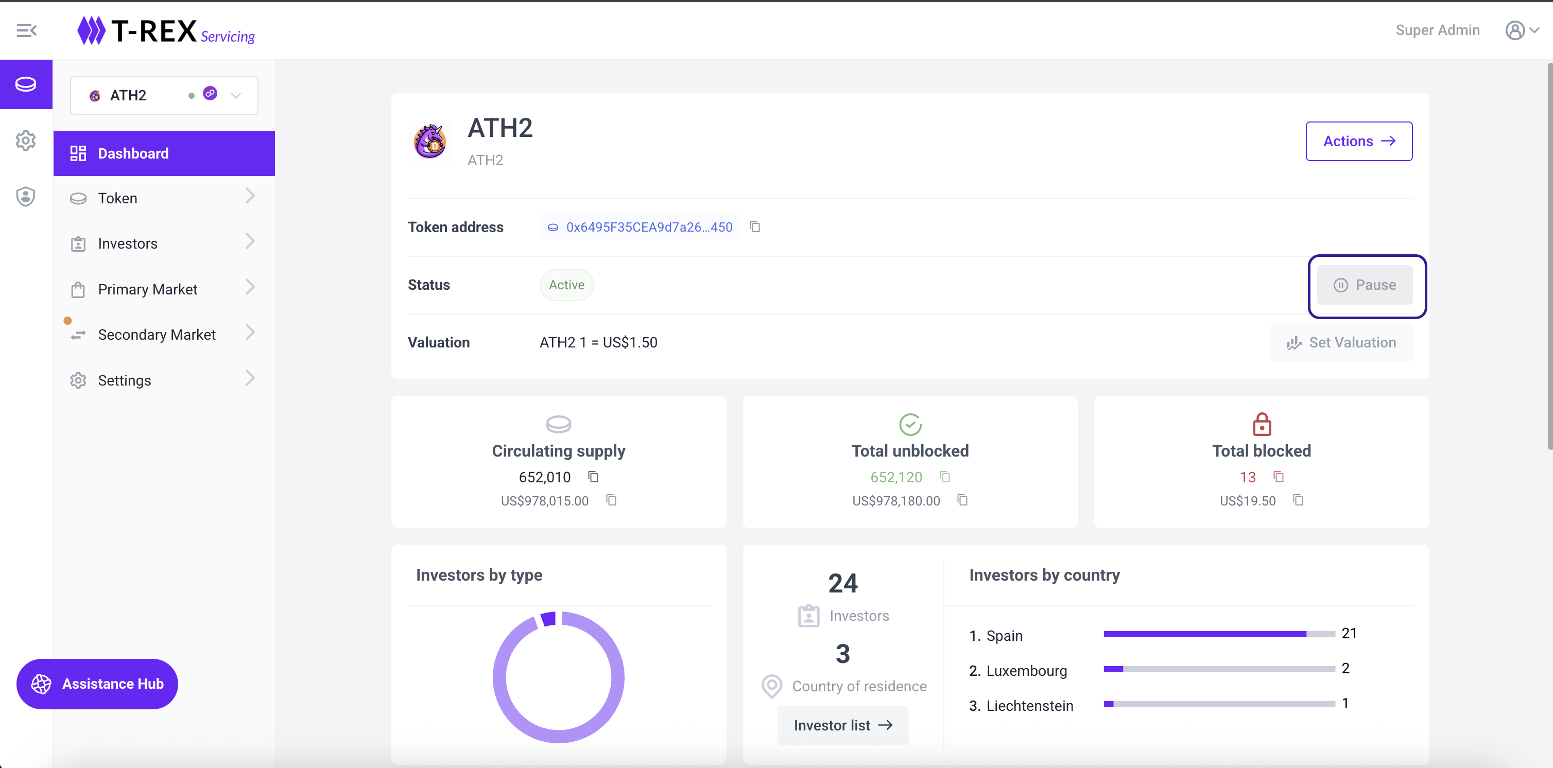Copy the total unblocked 652,120 value
The height and width of the screenshot is (768, 1553).
(945, 477)
